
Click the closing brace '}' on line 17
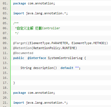click(14, 83)
